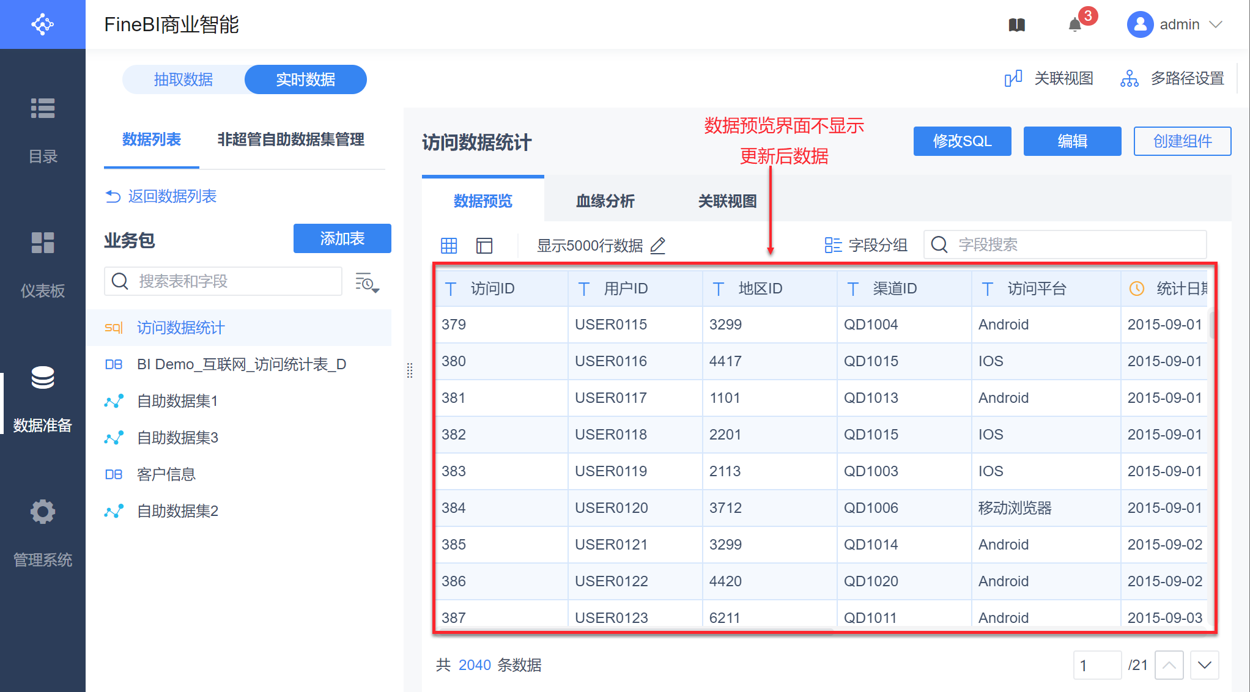This screenshot has height=692, width=1250.
Task: Expand the admin user dropdown
Action: pos(1216,24)
